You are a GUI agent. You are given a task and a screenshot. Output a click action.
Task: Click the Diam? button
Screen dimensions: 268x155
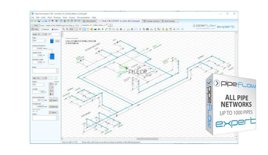54,100
